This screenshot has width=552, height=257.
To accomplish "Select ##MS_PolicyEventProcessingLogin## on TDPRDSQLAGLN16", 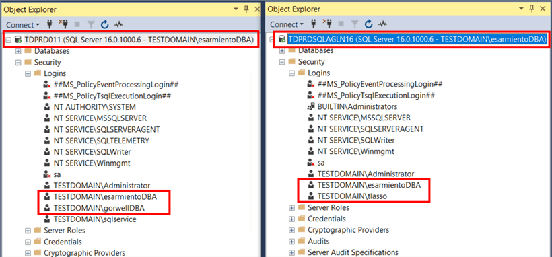I will coord(380,85).
